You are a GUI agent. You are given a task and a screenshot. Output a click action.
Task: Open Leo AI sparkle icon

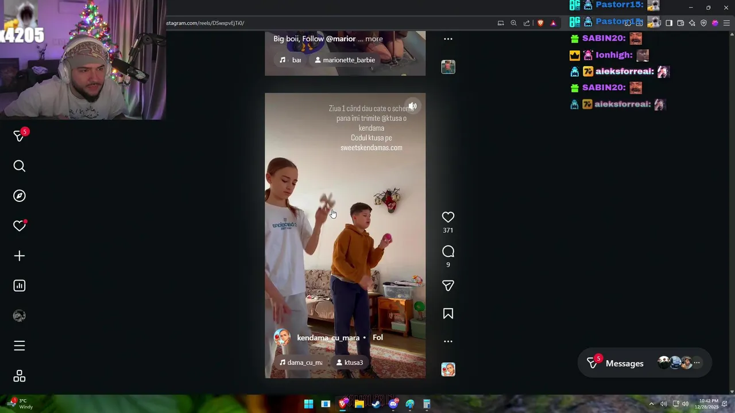[x=692, y=23]
